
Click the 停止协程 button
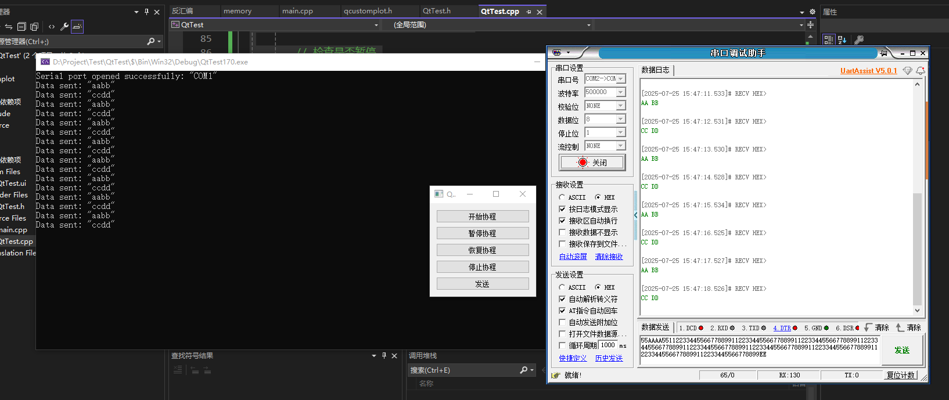pyautogui.click(x=483, y=267)
